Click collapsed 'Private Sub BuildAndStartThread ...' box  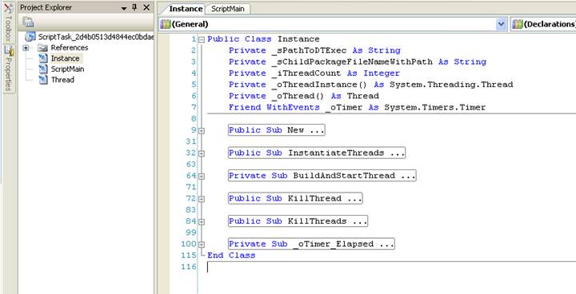tap(322, 176)
